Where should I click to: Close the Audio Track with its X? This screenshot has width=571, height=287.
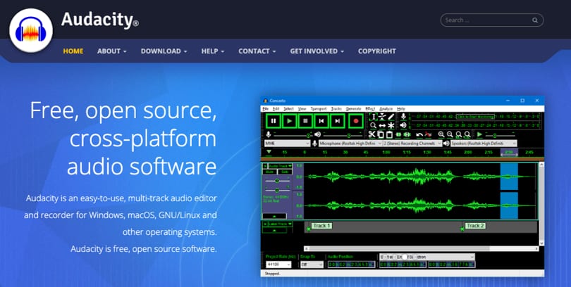[x=265, y=166]
